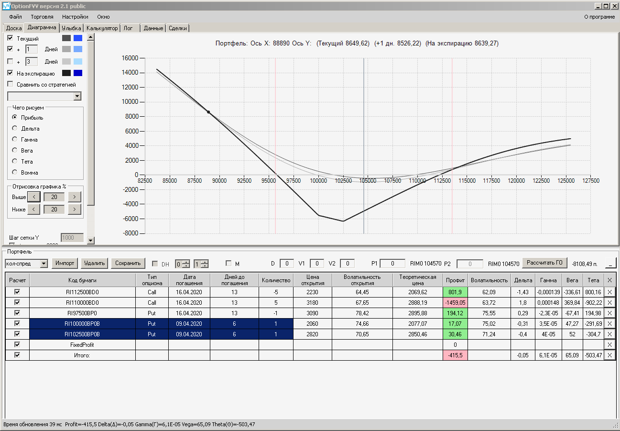The width and height of the screenshot is (620, 431).
Task: Click the Рассчитать ГО button
Action: click(544, 263)
